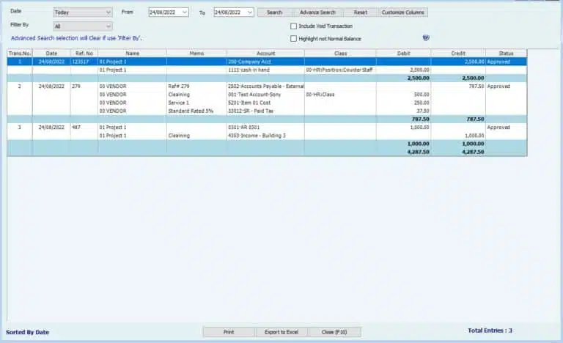
Task: Expand the Filter By dropdown
Action: [x=108, y=26]
